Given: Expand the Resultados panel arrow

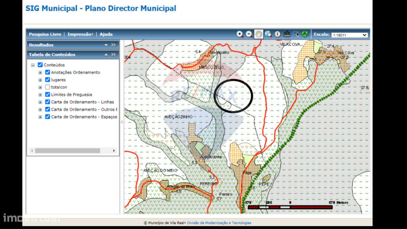Looking at the screenshot, I should click(x=106, y=45).
